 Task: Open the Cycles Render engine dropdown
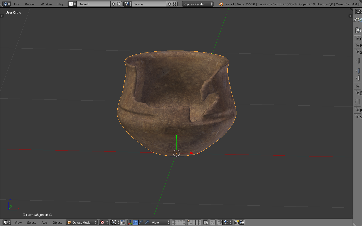198,4
